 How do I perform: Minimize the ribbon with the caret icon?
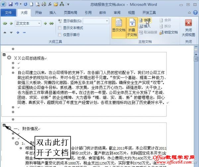[x=189, y=13]
